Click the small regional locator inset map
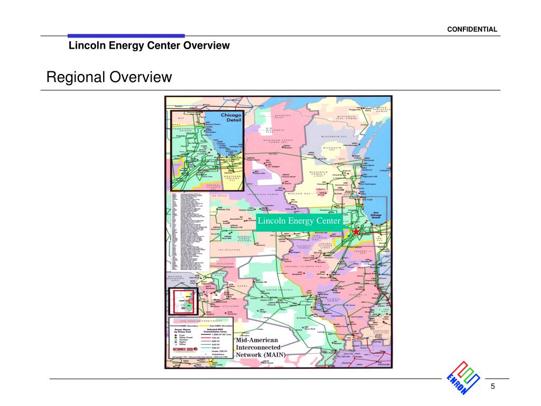The width and height of the screenshot is (541, 406). point(183,301)
